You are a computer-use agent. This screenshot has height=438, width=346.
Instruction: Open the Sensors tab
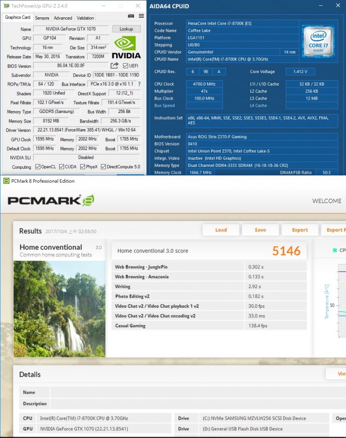(x=42, y=18)
